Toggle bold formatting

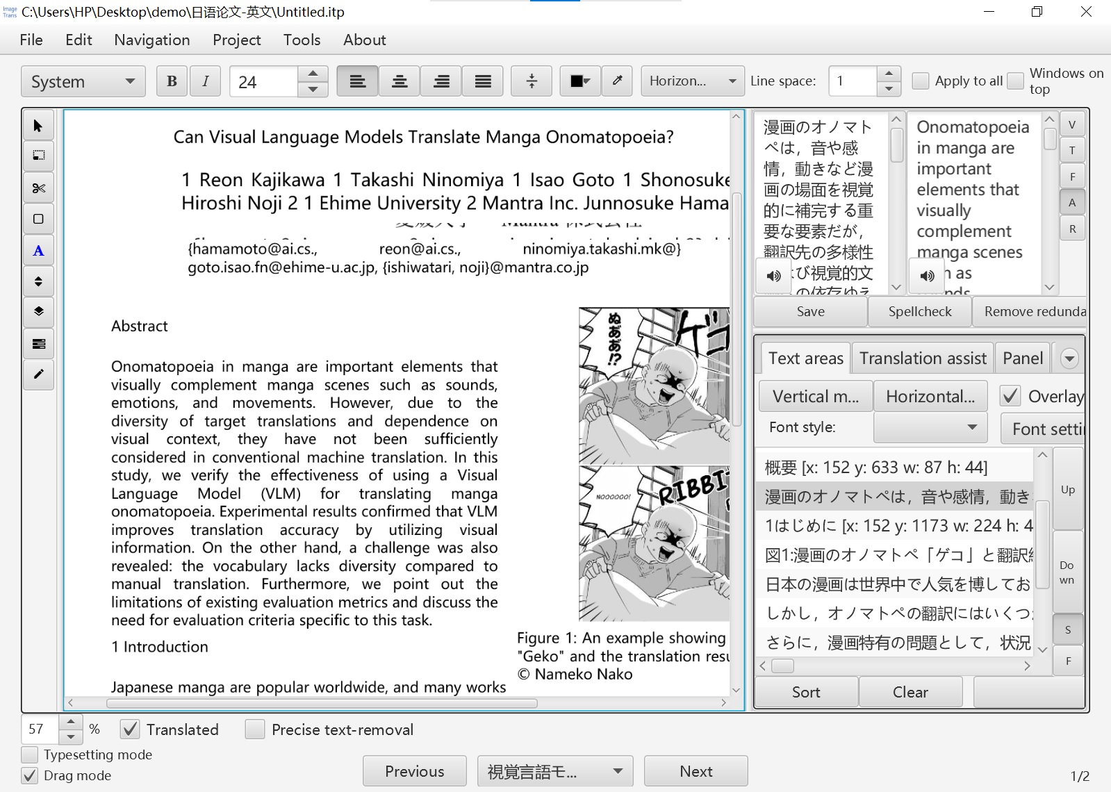point(172,81)
